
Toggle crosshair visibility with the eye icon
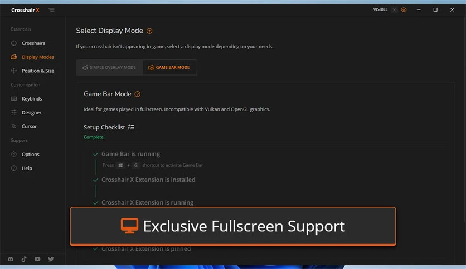pyautogui.click(x=404, y=10)
